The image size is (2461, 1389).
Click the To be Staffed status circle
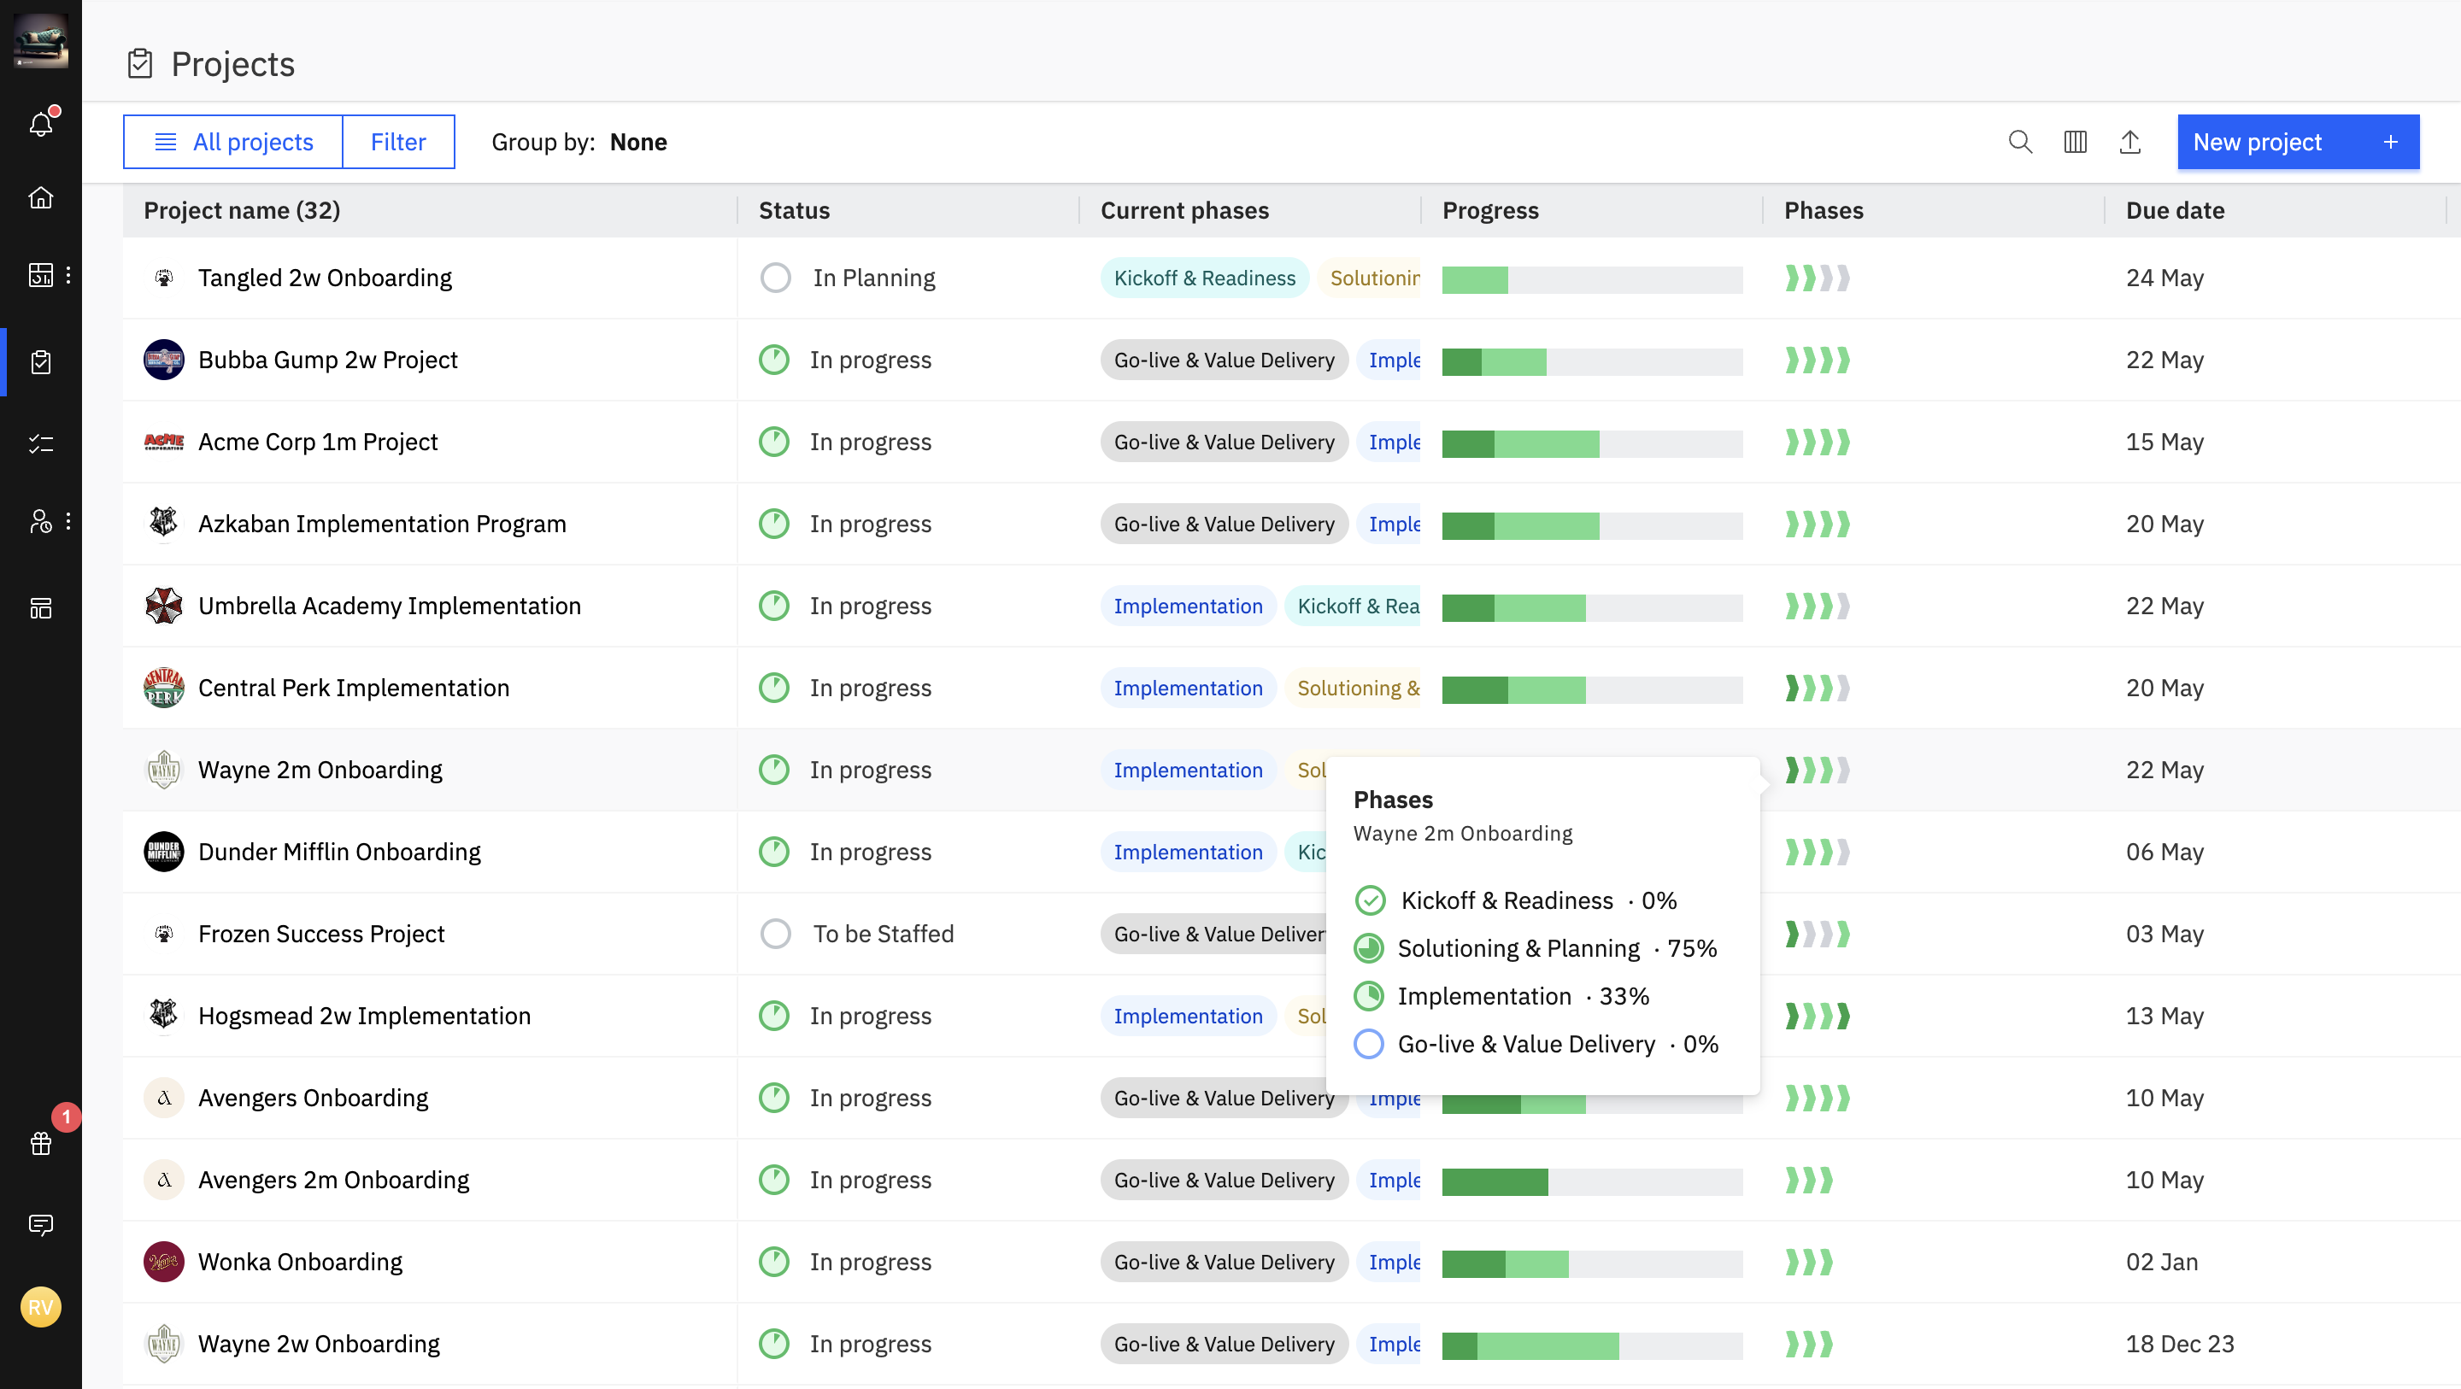click(x=775, y=934)
